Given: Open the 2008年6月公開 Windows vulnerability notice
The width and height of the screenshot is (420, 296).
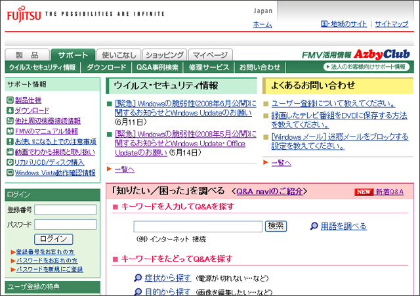Looking at the screenshot, I should [x=185, y=108].
